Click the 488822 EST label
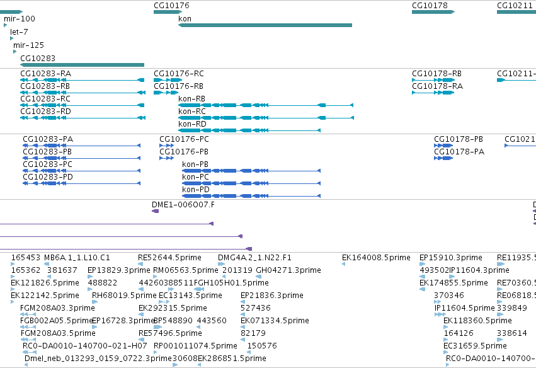 pos(103,283)
